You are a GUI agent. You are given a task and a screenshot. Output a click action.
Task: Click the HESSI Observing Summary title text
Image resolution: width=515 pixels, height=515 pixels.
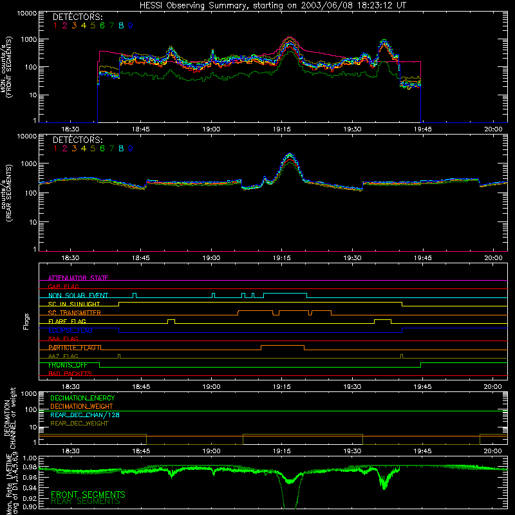click(272, 5)
